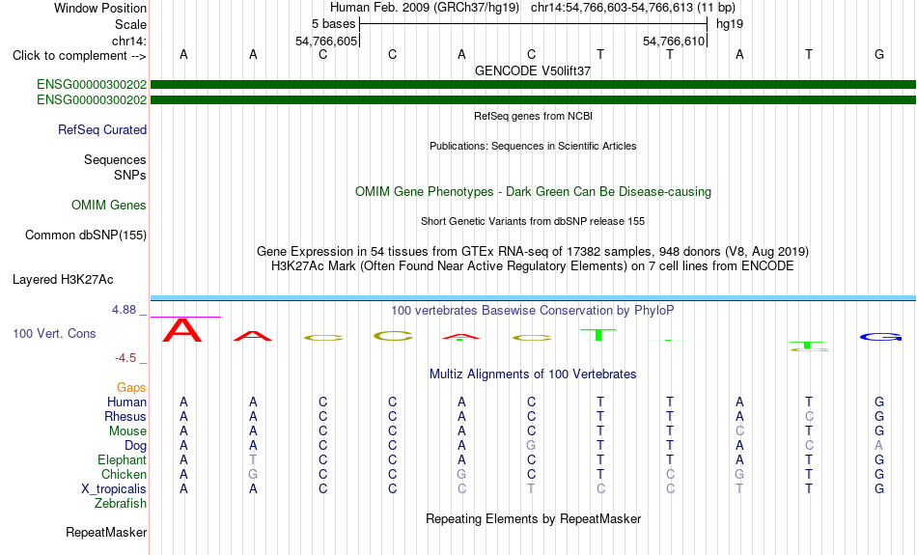Click 'Multiz Alignments of 100 Vertebrates' title
Screen dimensions: 917x555
533,375
